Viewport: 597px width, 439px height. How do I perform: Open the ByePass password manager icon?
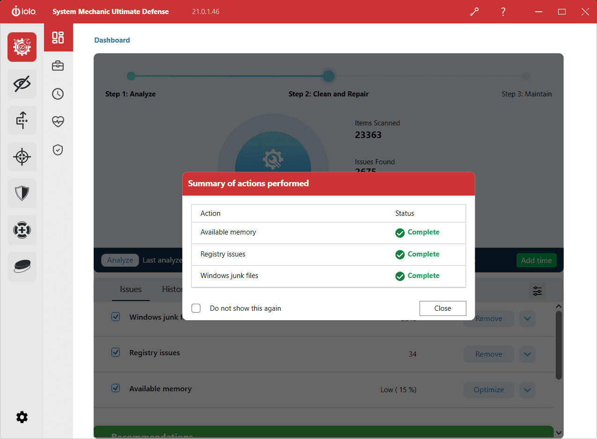(22, 120)
